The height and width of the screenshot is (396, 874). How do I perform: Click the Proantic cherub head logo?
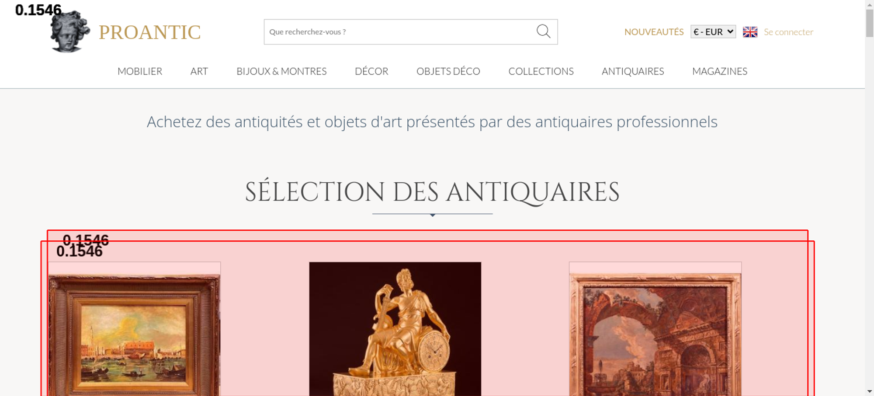click(70, 32)
